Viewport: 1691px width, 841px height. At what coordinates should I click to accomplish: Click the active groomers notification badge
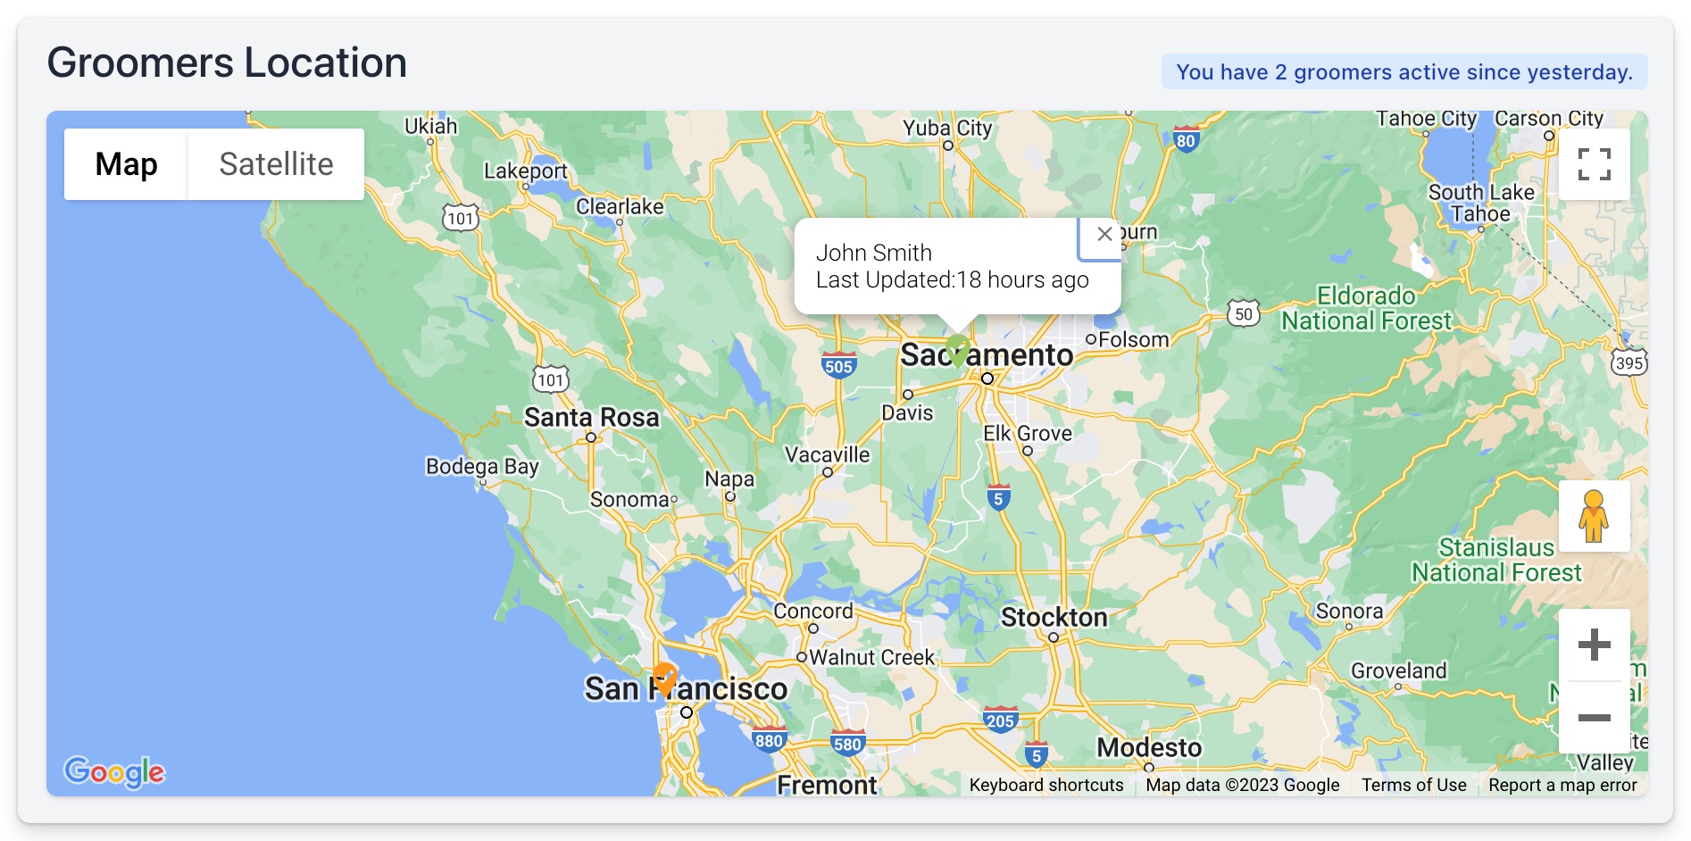click(1404, 72)
